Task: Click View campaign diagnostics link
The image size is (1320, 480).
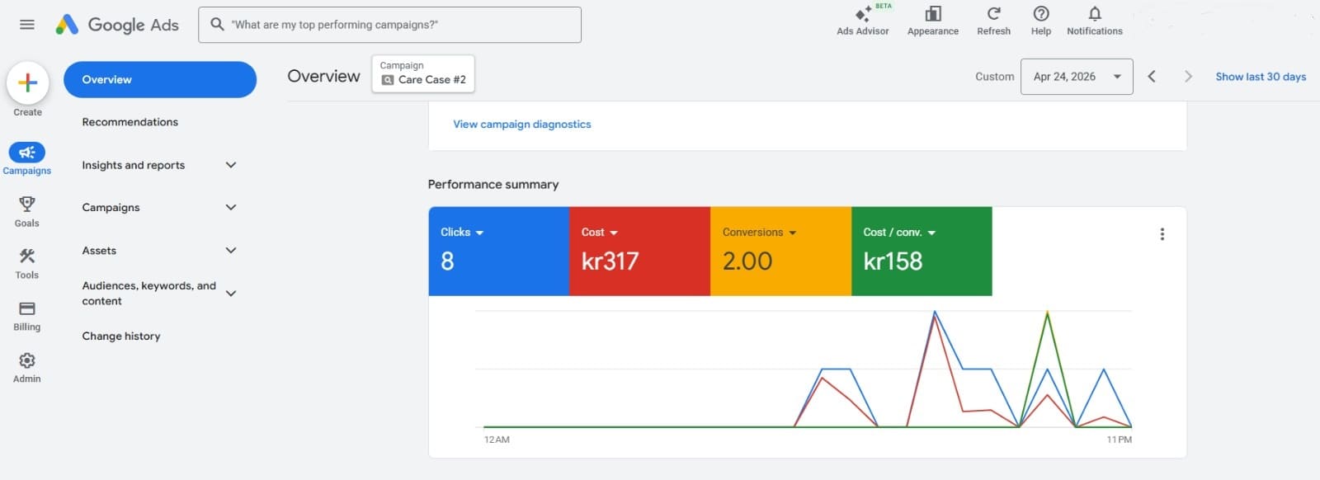Action: (x=522, y=124)
